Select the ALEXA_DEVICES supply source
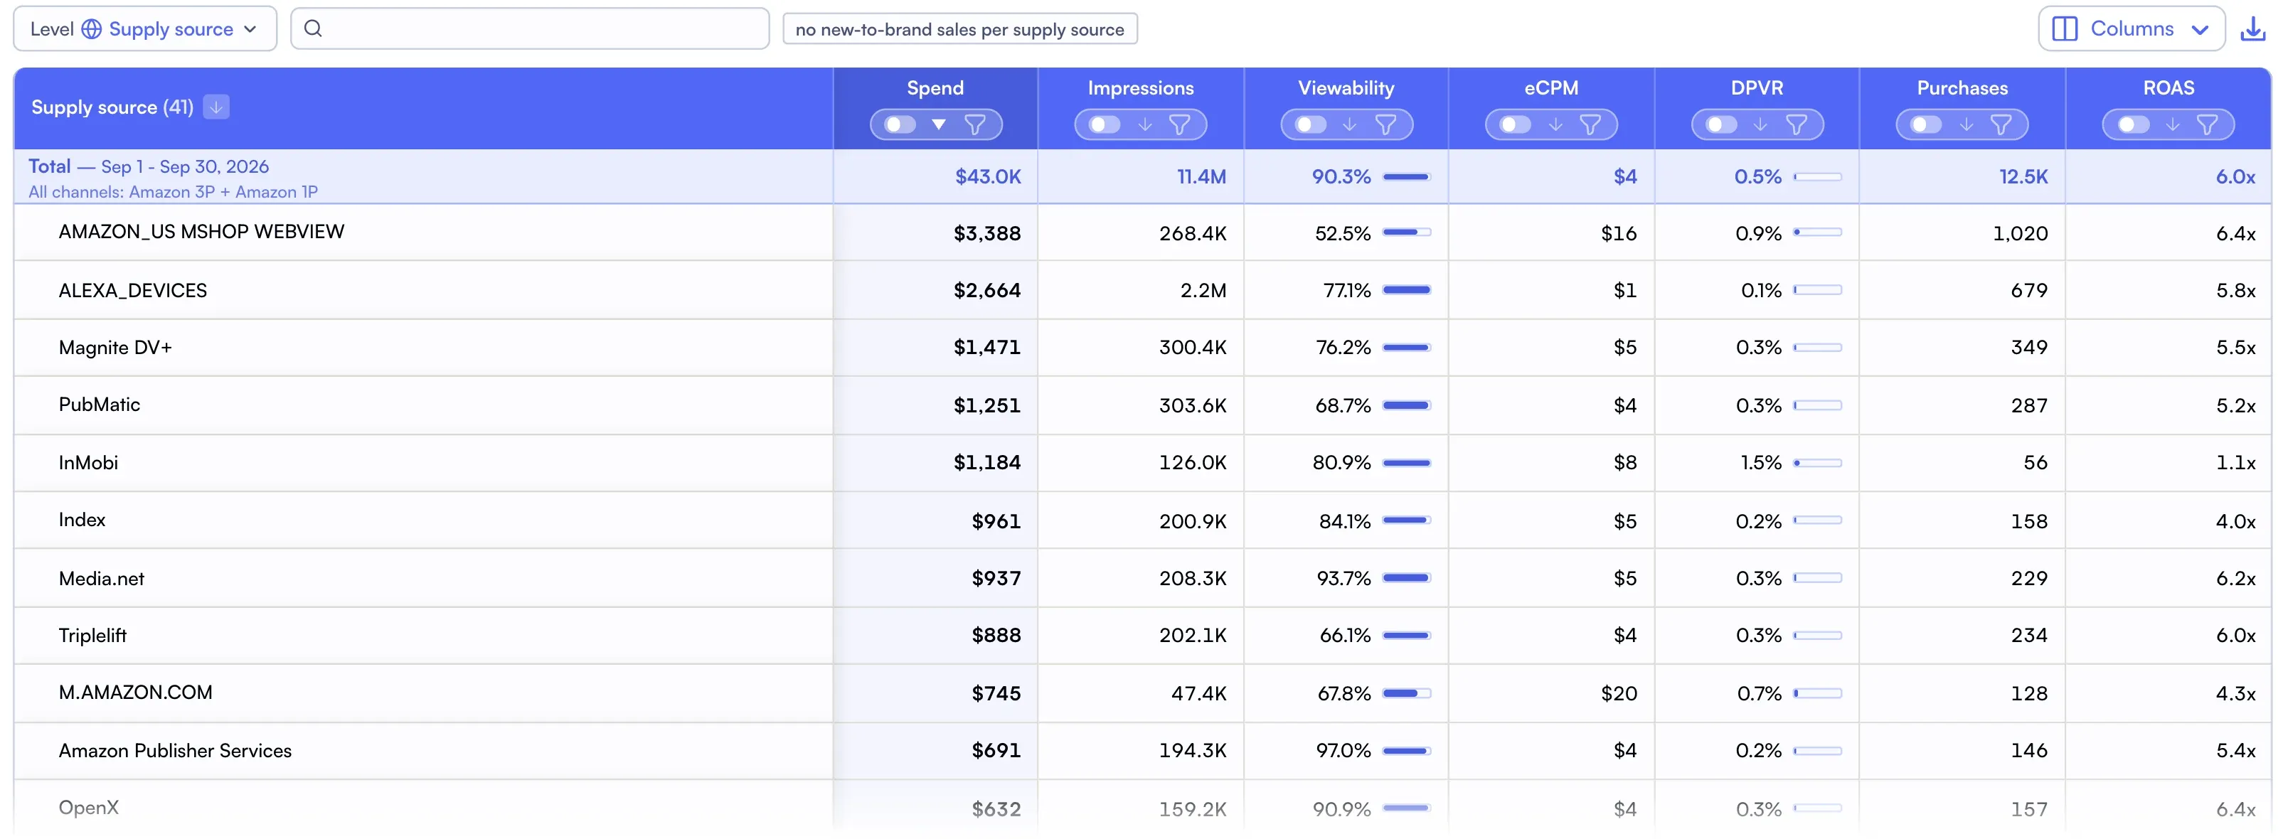Screen dimensions: 2283x839 pos(133,291)
